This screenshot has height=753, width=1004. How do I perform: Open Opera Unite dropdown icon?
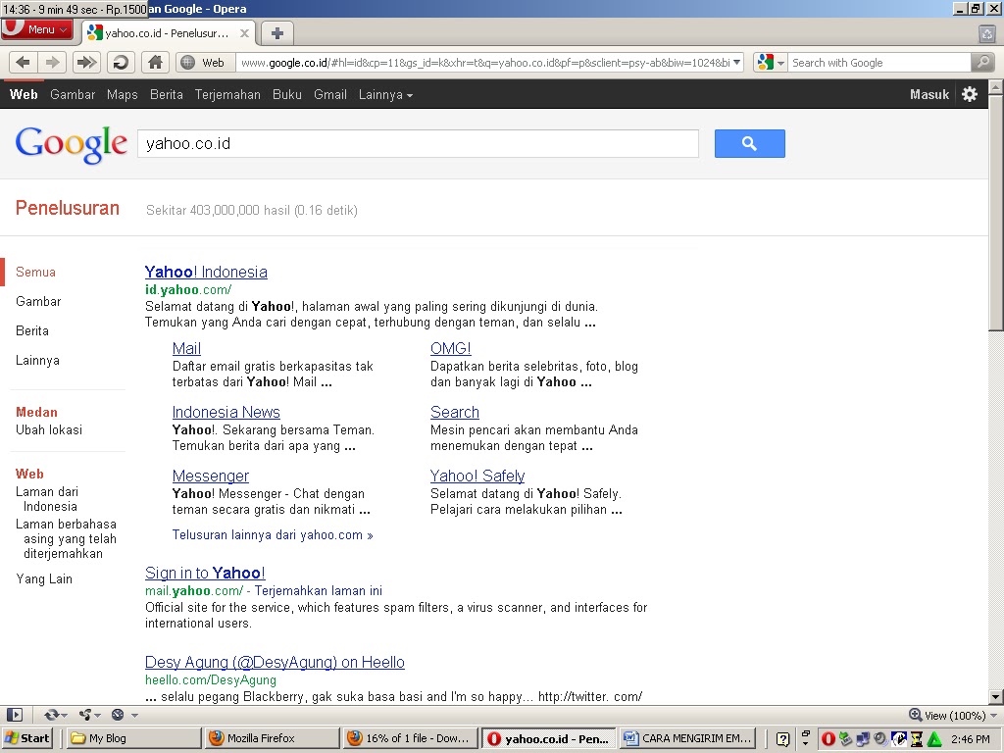[x=89, y=715]
